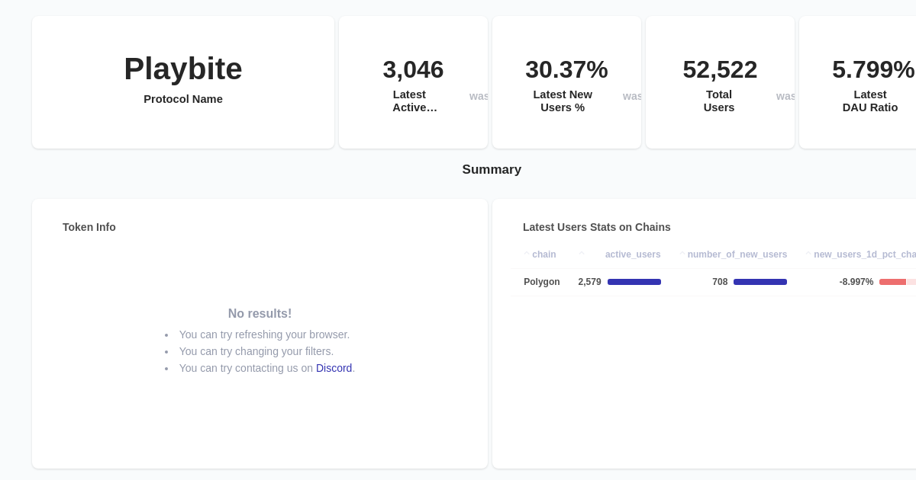Click the red percentage change bar
The height and width of the screenshot is (480, 916).
pyautogui.click(x=893, y=282)
